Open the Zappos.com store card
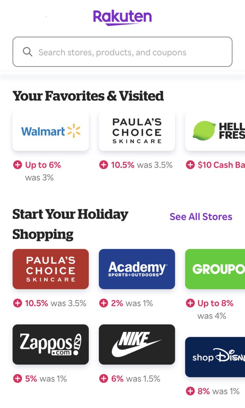The width and height of the screenshot is (245, 408). [51, 344]
